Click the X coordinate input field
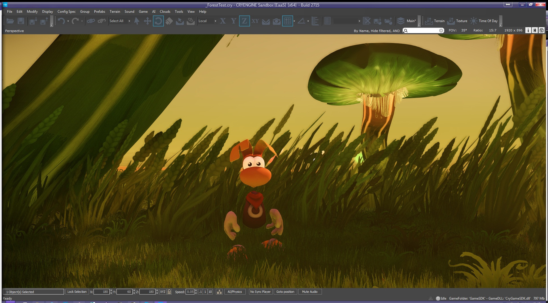 (x=101, y=292)
